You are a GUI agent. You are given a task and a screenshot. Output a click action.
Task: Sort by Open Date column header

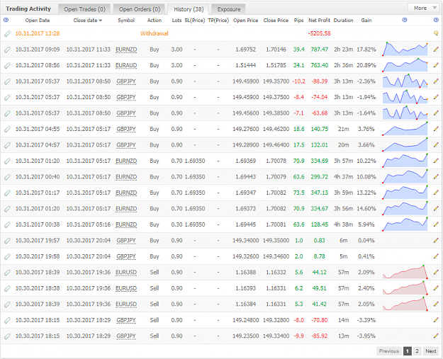(x=38, y=21)
